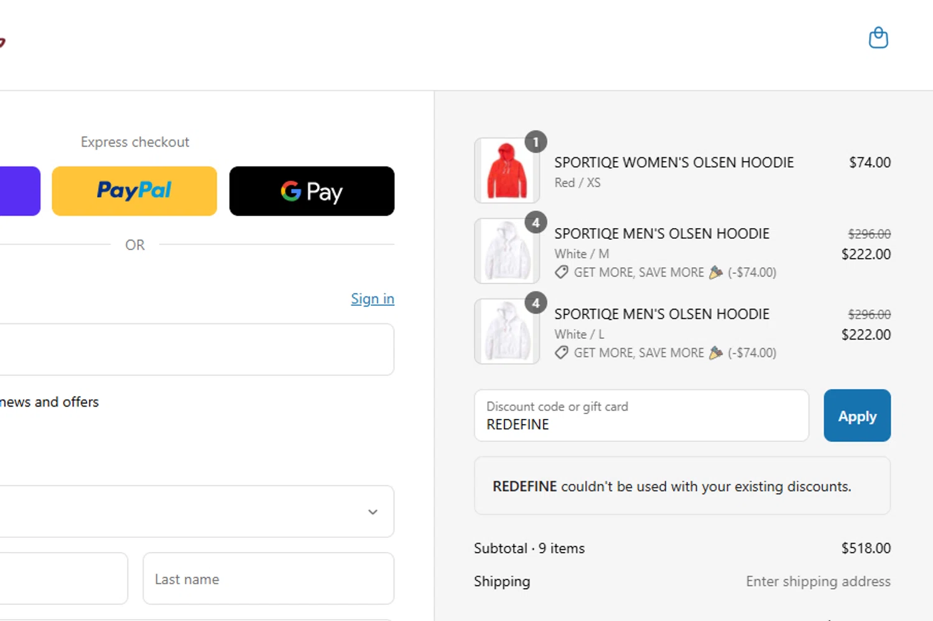This screenshot has height=621, width=933.
Task: Select the first name input box
Action: pyautogui.click(x=63, y=579)
